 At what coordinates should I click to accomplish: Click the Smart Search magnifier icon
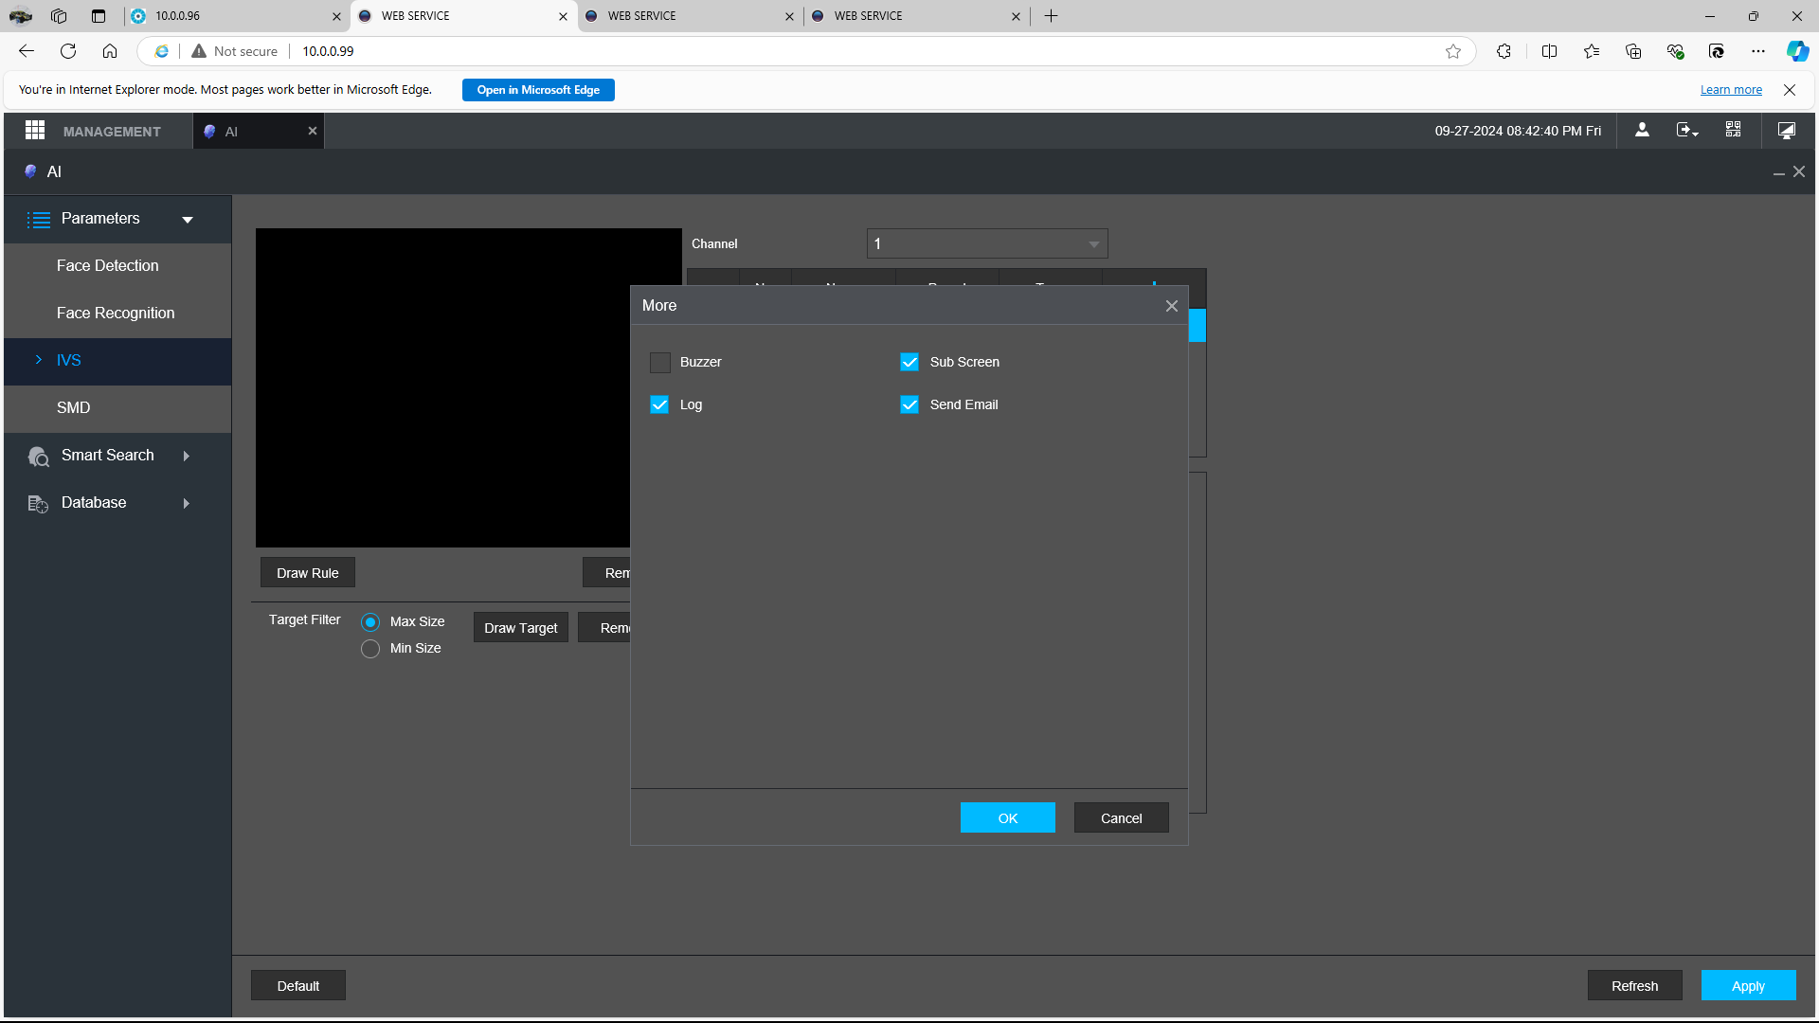click(x=38, y=457)
